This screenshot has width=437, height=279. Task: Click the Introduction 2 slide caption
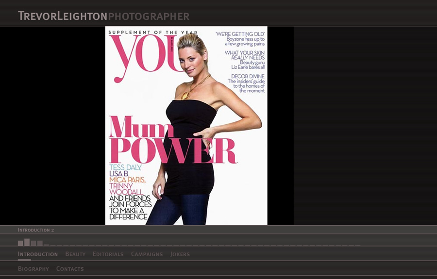(x=36, y=230)
